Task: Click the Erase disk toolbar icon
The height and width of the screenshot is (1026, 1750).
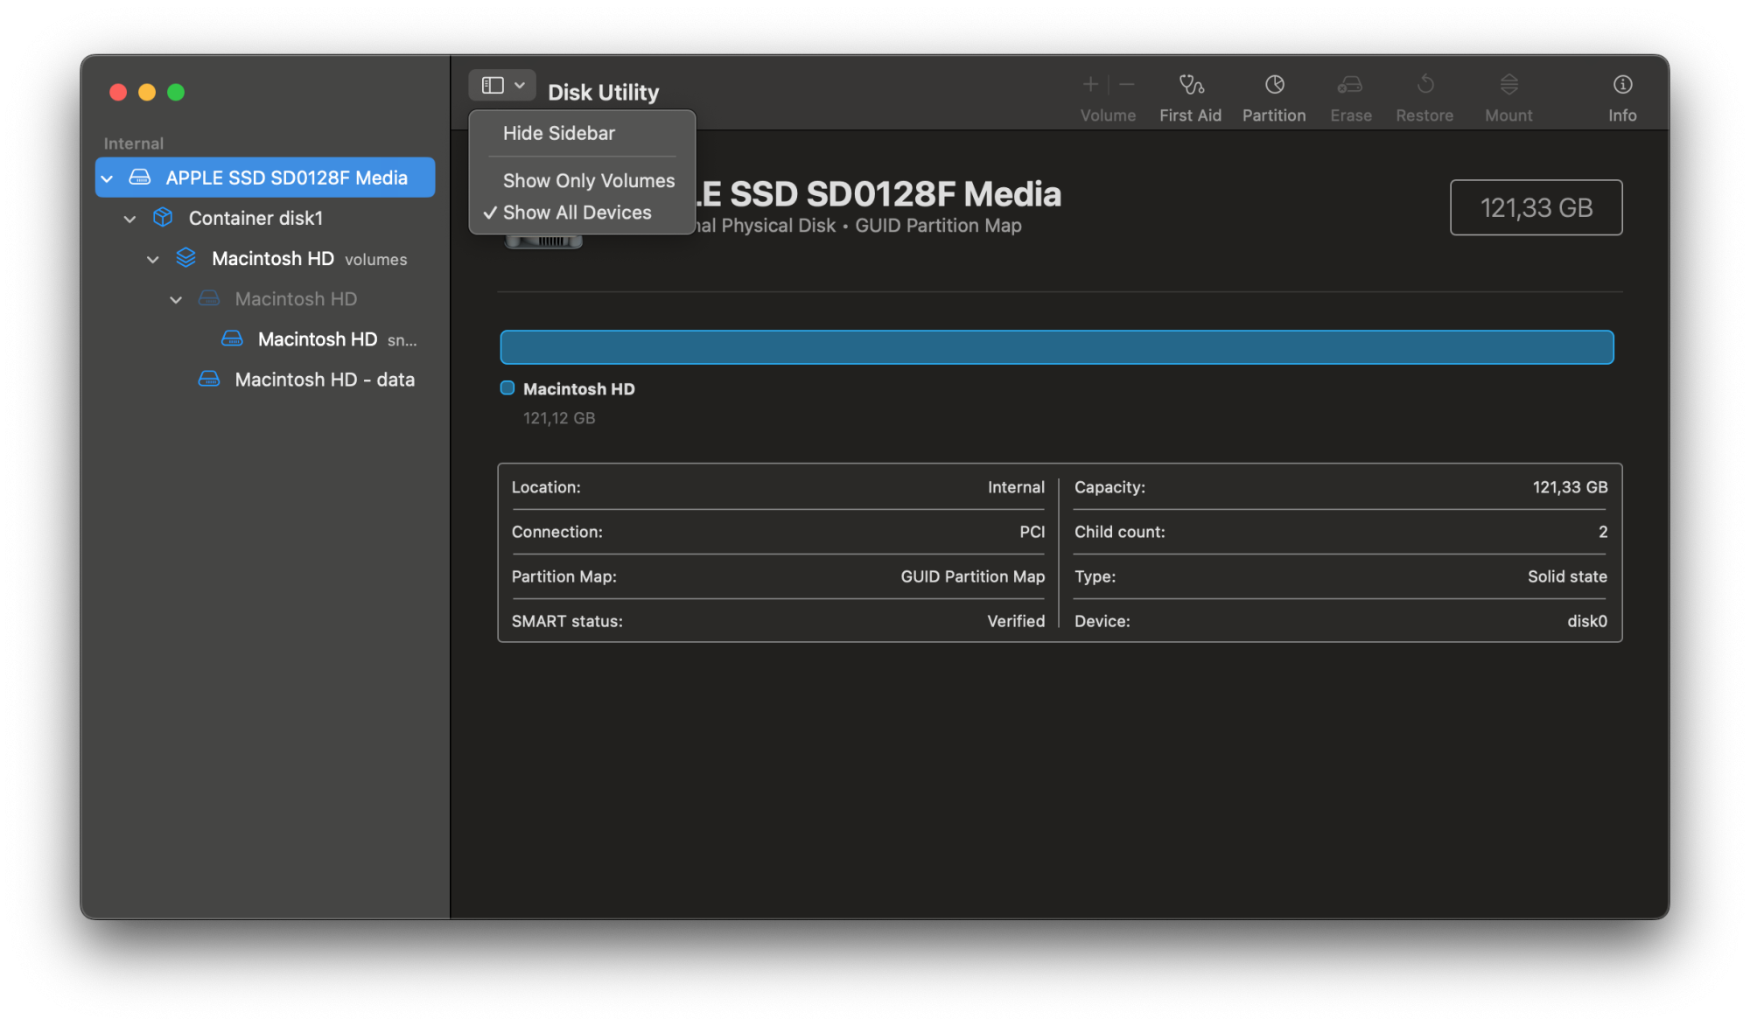Action: point(1350,85)
